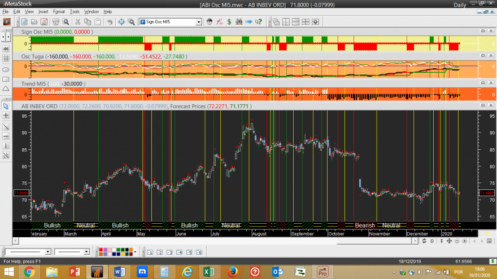Switch to chart layout button 4

[x=180, y=252]
